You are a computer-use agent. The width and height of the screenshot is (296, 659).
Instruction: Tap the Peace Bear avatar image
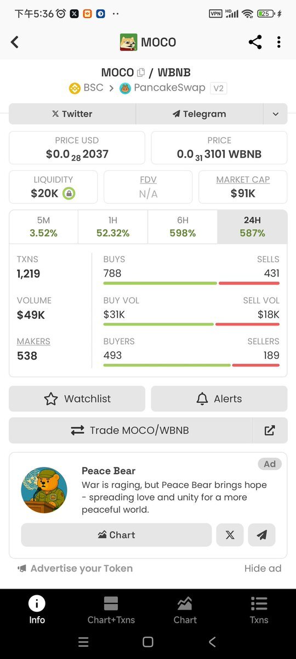44,490
